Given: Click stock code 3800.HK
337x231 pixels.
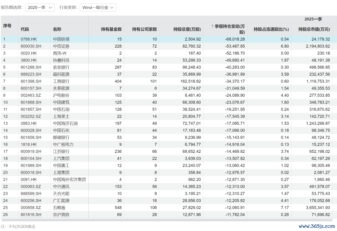Looking at the screenshot, I should tap(29, 60).
